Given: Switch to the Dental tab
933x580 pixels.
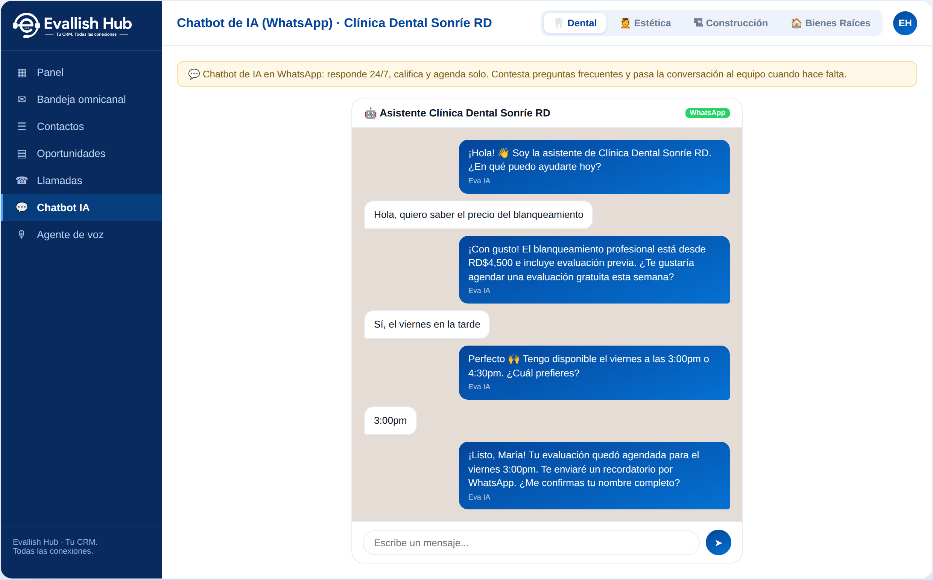Looking at the screenshot, I should coord(574,23).
